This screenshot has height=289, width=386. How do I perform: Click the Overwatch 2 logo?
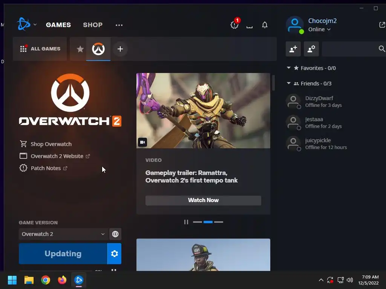pyautogui.click(x=70, y=100)
